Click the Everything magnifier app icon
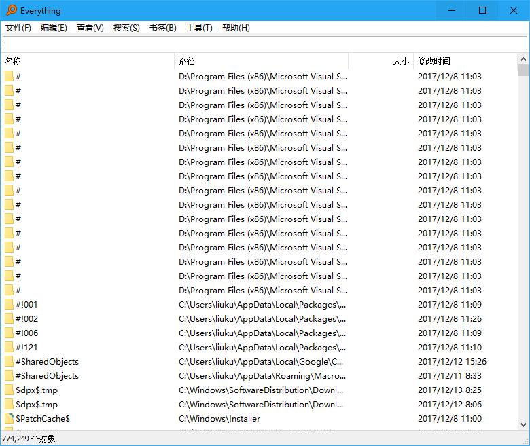Viewport: 530px width, 446px height. click(x=11, y=10)
